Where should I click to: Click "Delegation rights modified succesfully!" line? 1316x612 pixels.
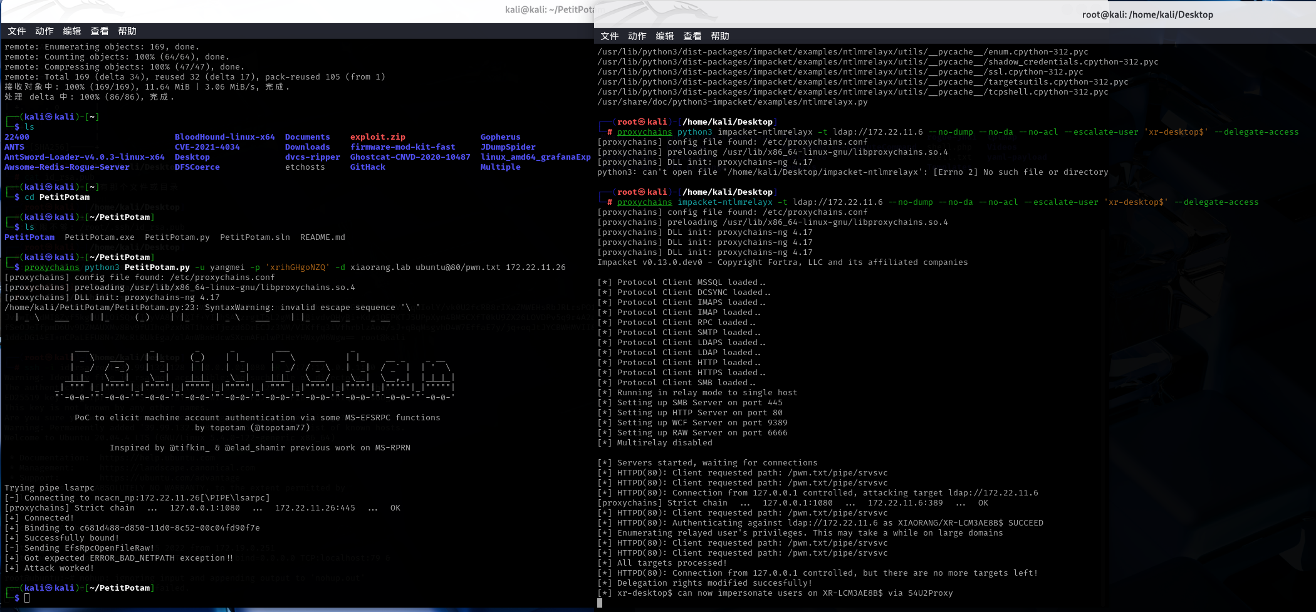705,583
